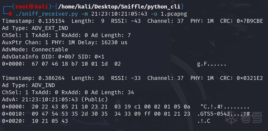This screenshot has width=268, height=131.
Task: Click the ADV_IND ad type text
Action: (x=43, y=85)
